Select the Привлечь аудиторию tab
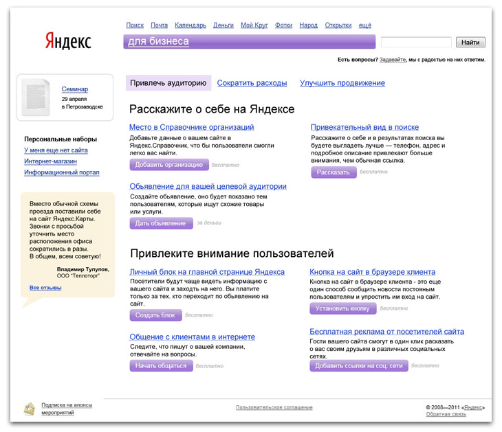502x432 pixels. pos(168,83)
